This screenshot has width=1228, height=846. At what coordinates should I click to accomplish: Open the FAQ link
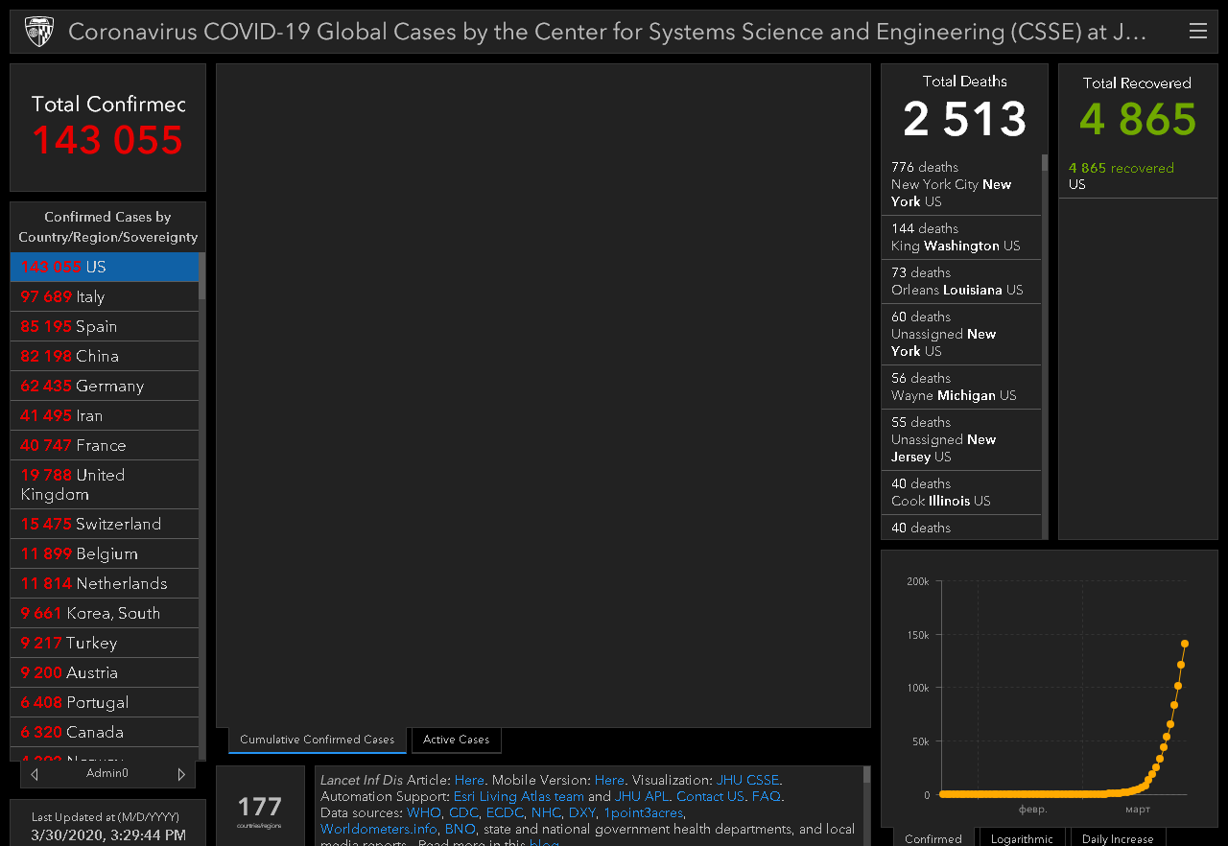767,797
